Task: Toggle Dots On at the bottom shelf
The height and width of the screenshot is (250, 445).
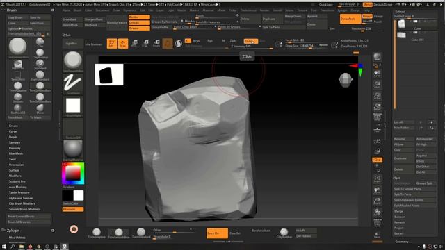Action: [217, 233]
